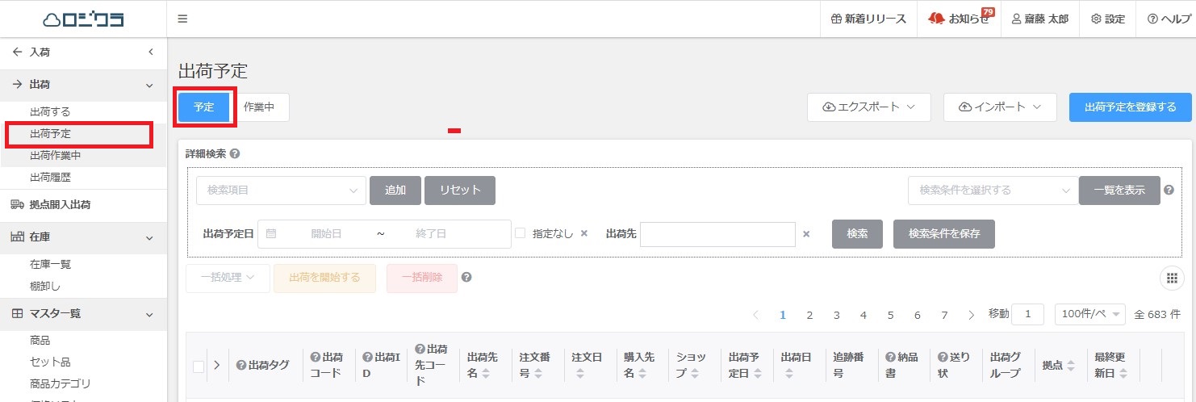This screenshot has height=402, width=1196.
Task: Open the お知らせ bell notifications
Action: coord(959,19)
